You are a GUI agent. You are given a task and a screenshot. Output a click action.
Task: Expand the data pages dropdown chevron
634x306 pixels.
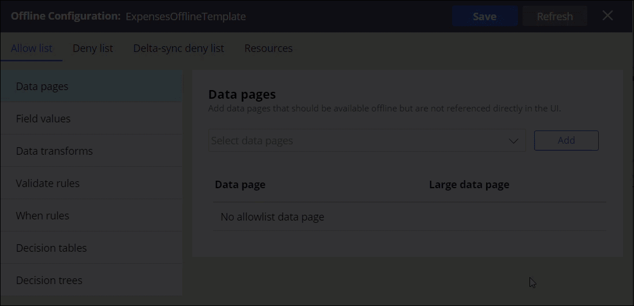[513, 141]
